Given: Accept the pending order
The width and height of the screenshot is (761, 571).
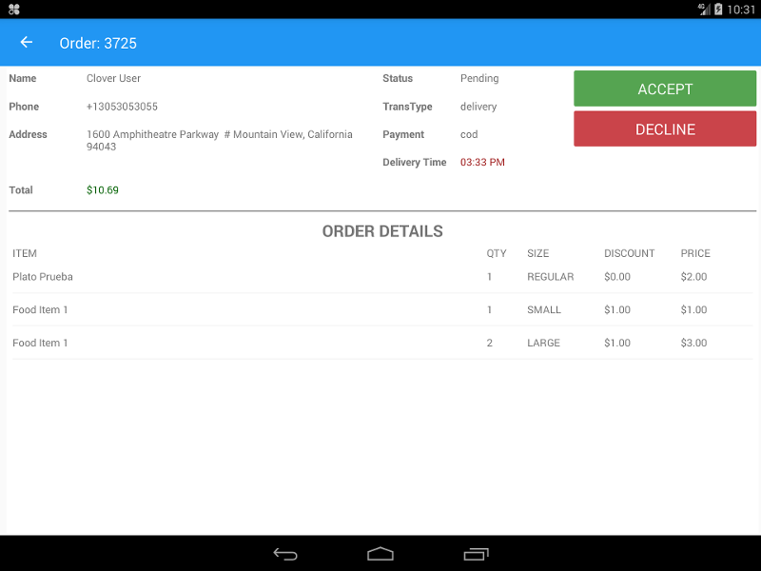Looking at the screenshot, I should tap(665, 89).
